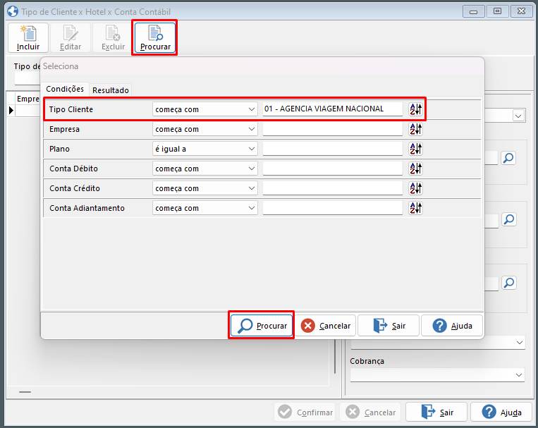Open Empresa condition dropdown
Viewport: 538px width, 428px height.
[x=205, y=130]
